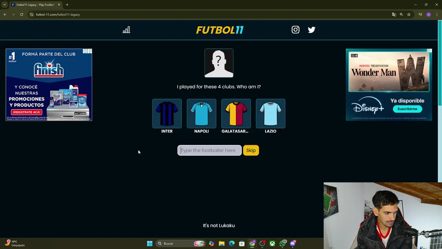The height and width of the screenshot is (249, 442).
Task: Open Chrome profile avatar
Action: (x=429, y=15)
